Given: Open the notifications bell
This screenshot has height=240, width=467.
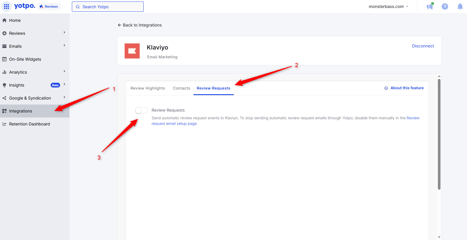Looking at the screenshot, I should pyautogui.click(x=460, y=6).
